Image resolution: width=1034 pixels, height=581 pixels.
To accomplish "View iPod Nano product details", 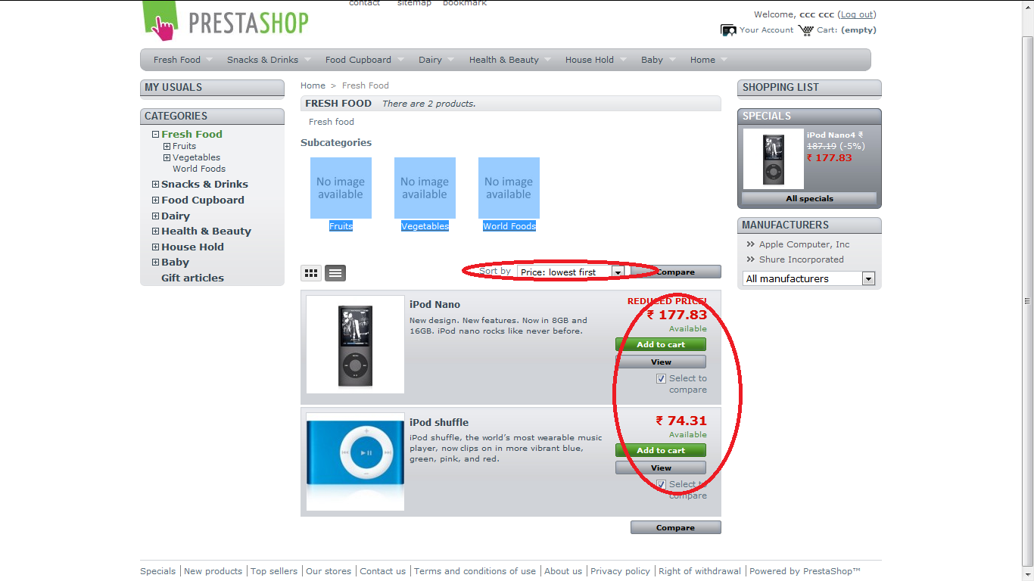I will 661,362.
